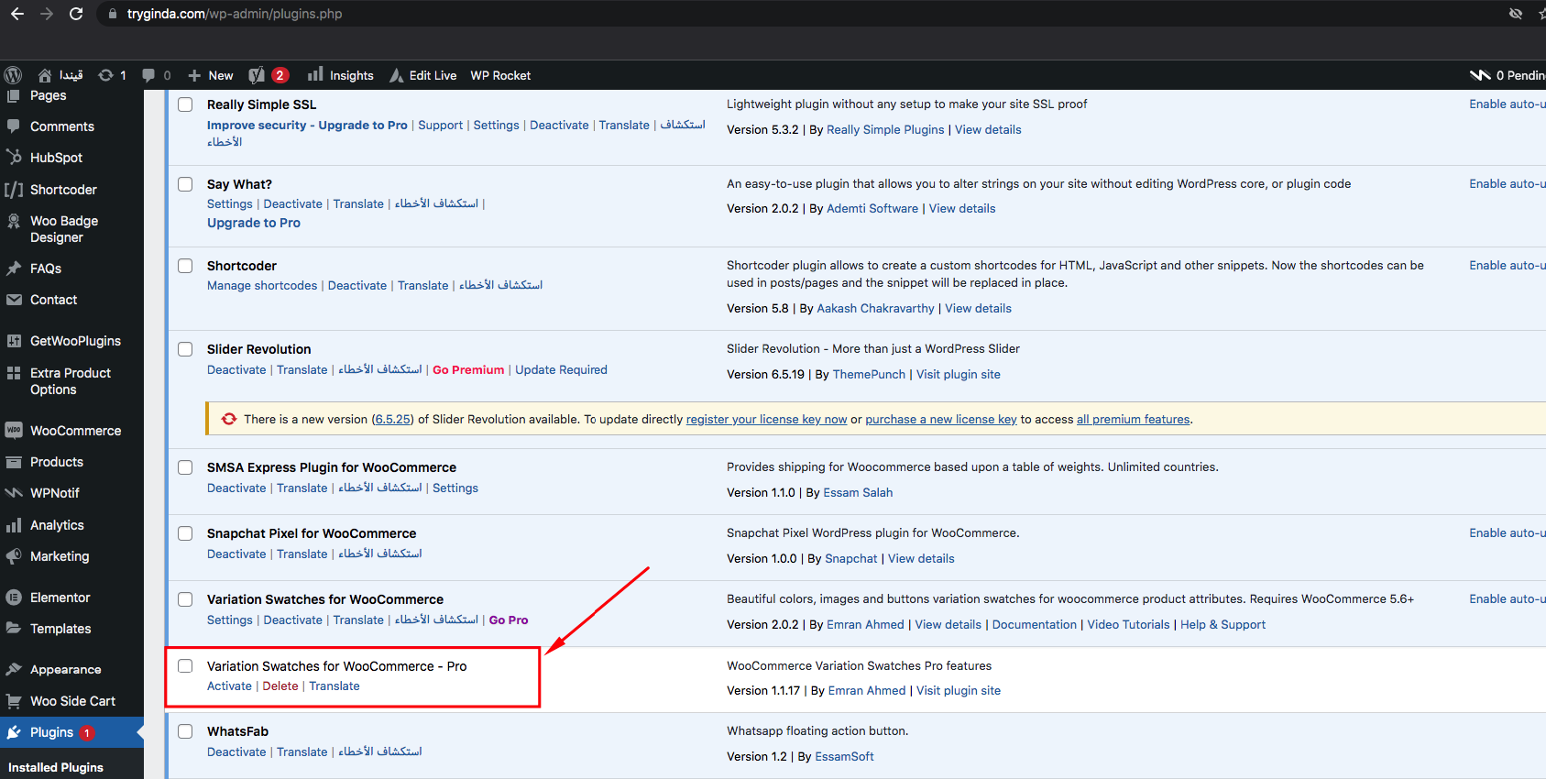Screen dimensions: 1546x779
Task: Open site home icon in admin bar
Action: click(45, 75)
